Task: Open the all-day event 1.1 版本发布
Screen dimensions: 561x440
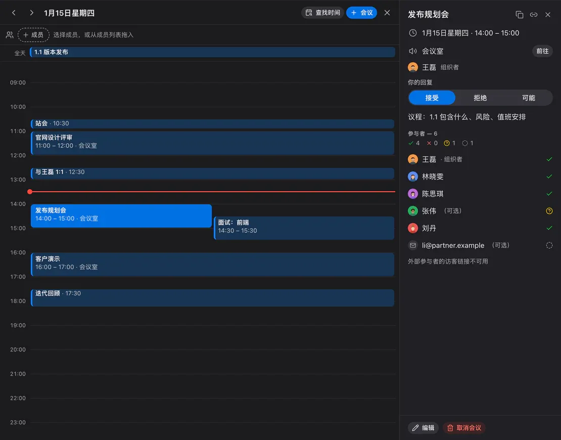Action: point(212,52)
